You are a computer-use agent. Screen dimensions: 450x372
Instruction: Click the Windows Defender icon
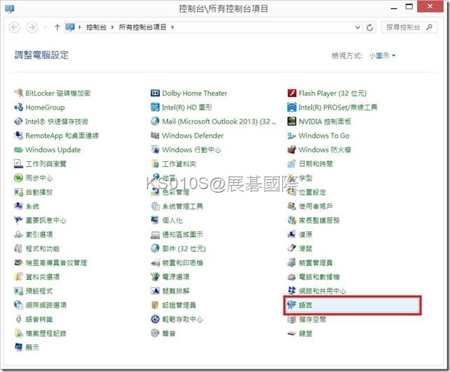(155, 135)
